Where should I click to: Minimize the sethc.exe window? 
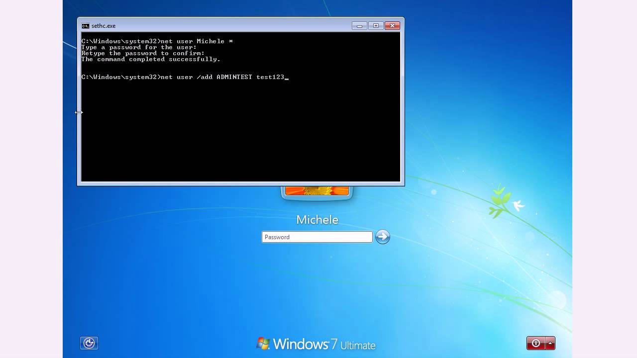[359, 26]
